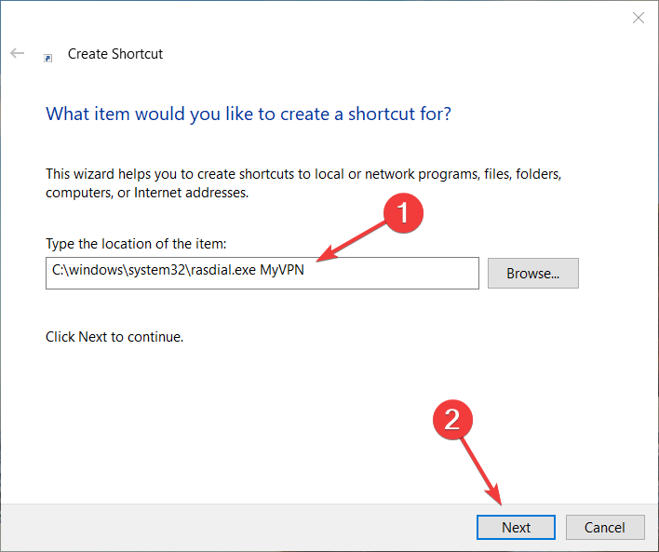Click the red arrow pointing at location field
The width and height of the screenshot is (659, 552).
351,242
